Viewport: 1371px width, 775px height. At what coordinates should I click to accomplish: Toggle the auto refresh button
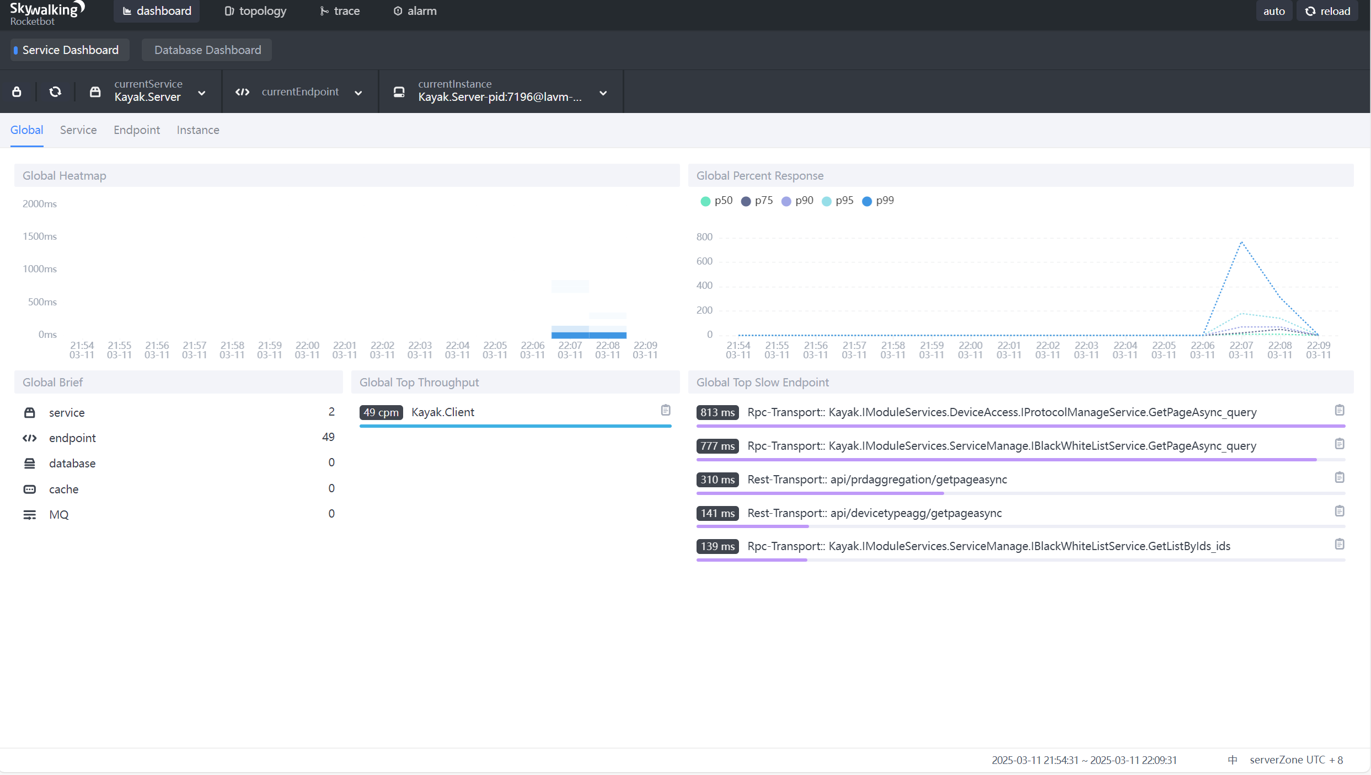point(1273,11)
